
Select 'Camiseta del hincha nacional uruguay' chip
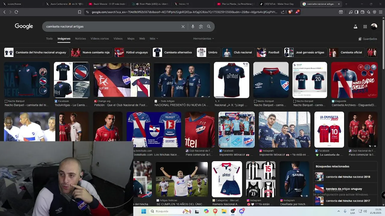click(37, 52)
